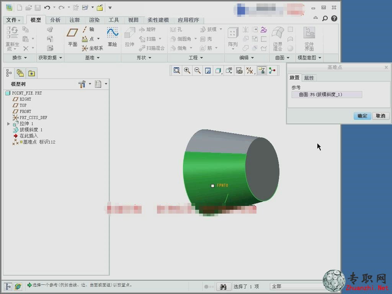Toggle the datum display filters icon
Image resolution: width=392 pixels, height=294 pixels.
(250, 71)
